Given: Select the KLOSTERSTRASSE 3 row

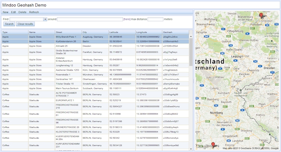Looking at the screenshot, I should [95, 132].
